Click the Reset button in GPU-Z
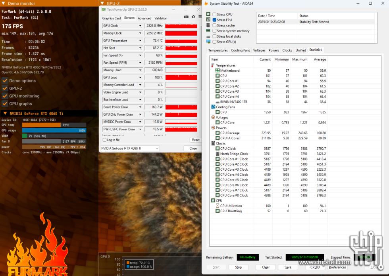 [195, 140]
